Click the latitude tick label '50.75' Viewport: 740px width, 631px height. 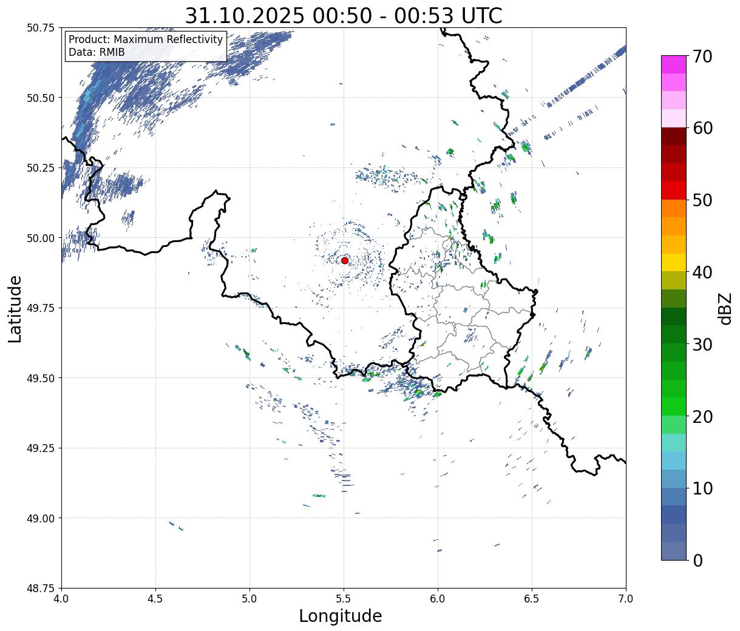[x=41, y=28]
